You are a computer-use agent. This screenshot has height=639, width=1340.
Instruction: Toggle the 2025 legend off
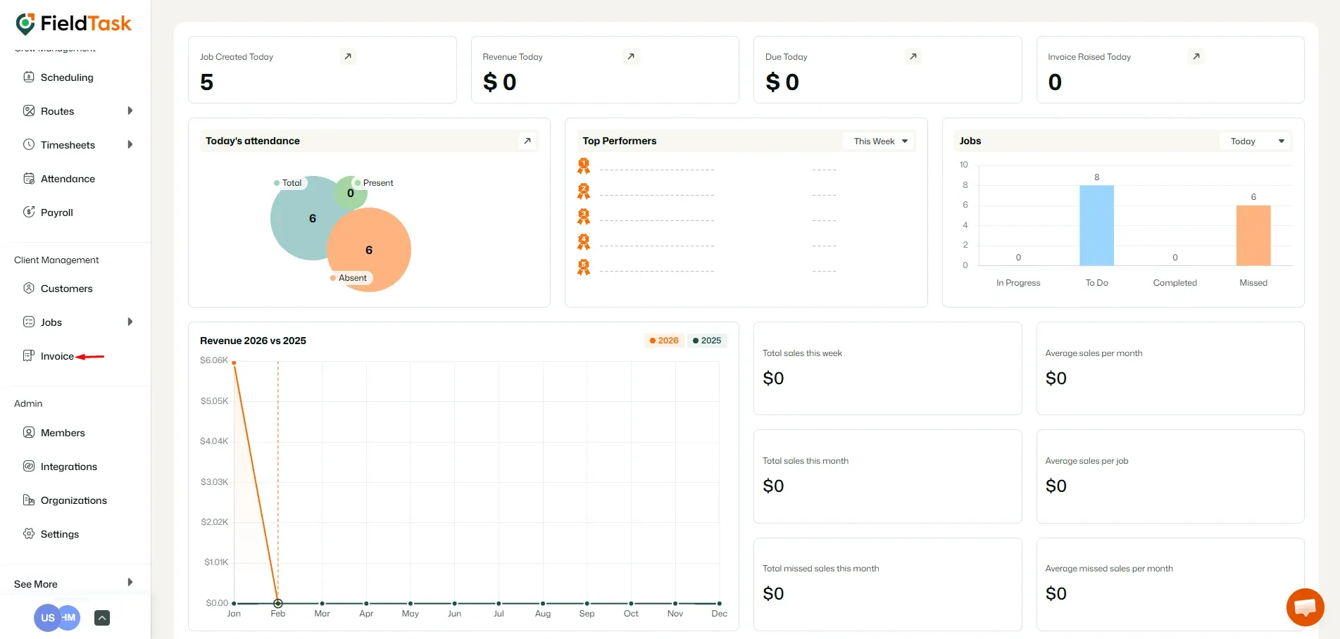(707, 340)
